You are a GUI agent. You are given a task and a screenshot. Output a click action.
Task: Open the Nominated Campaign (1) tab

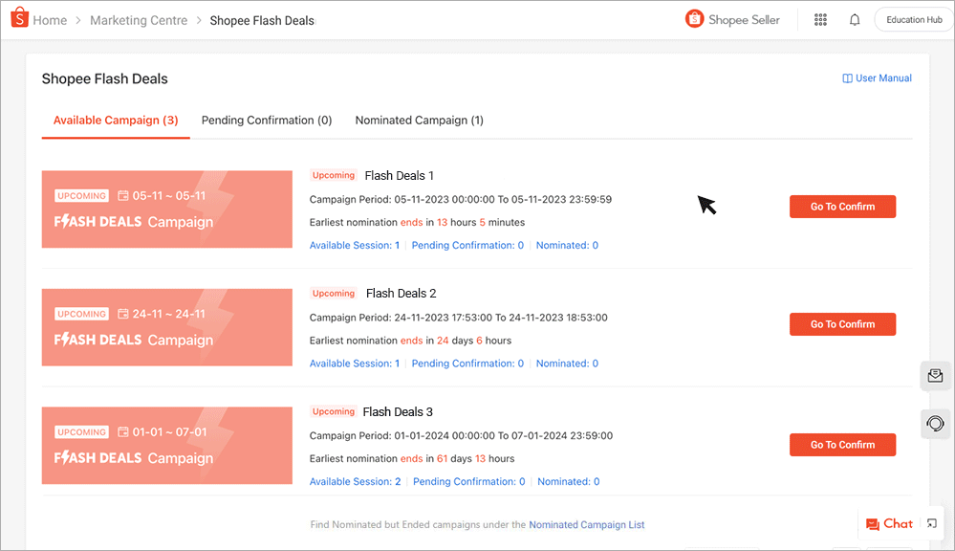(x=419, y=120)
